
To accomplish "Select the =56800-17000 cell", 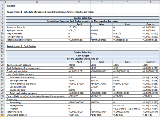I will tap(101, 84).
